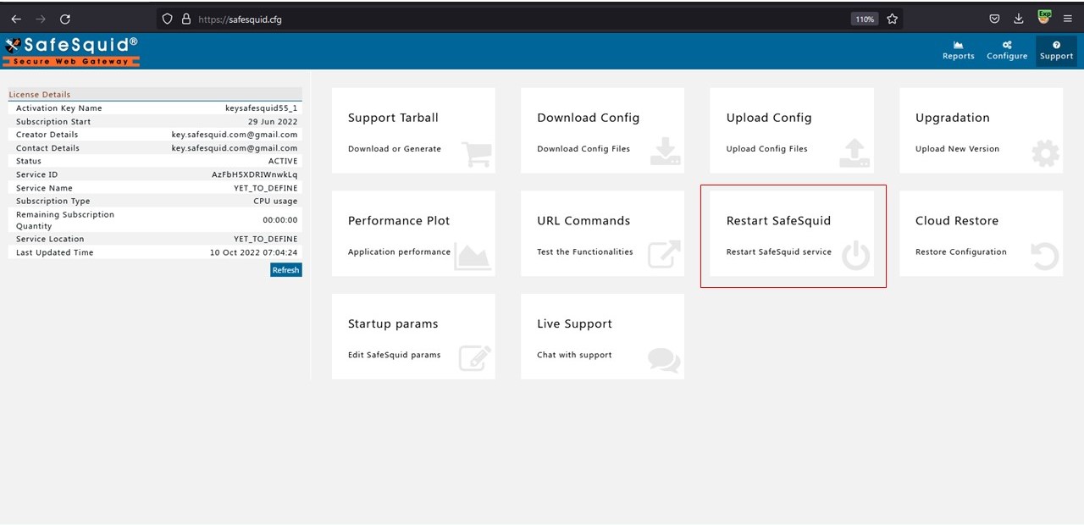Click the padlock site security icon
The height and width of the screenshot is (525, 1084).
186,19
